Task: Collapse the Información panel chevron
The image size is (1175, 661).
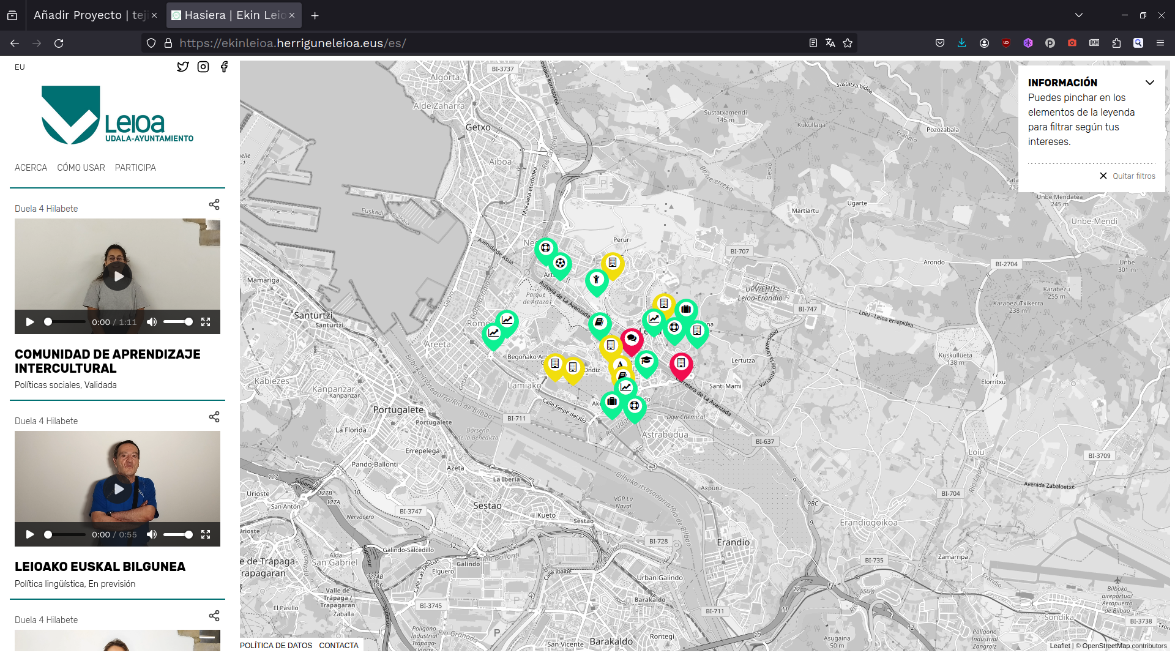Action: [x=1150, y=83]
